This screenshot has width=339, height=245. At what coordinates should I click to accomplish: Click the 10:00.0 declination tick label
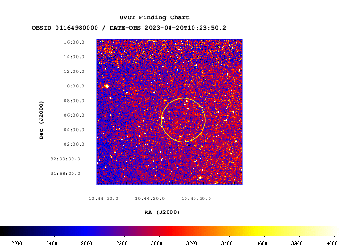tap(74, 86)
